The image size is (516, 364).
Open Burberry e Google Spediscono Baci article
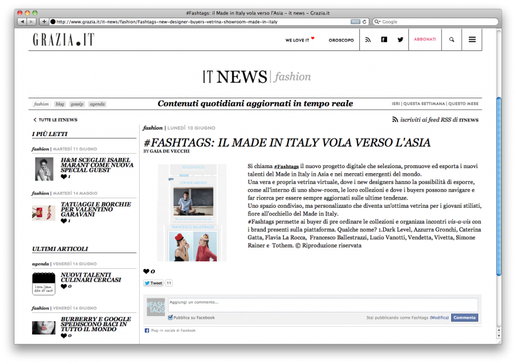tap(96, 324)
